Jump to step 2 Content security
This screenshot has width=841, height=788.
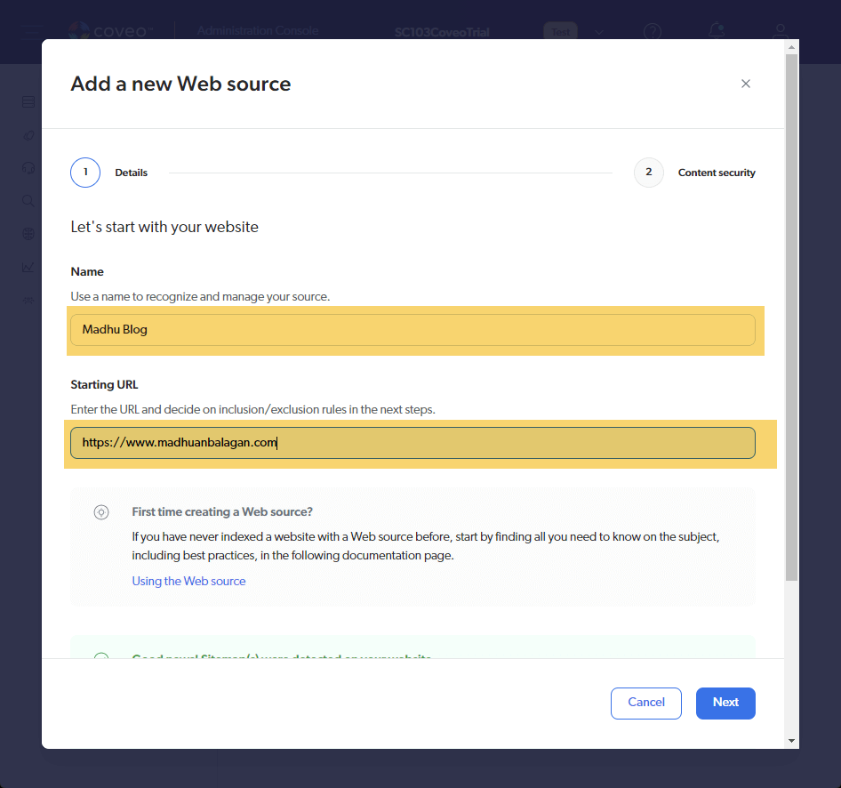click(648, 173)
